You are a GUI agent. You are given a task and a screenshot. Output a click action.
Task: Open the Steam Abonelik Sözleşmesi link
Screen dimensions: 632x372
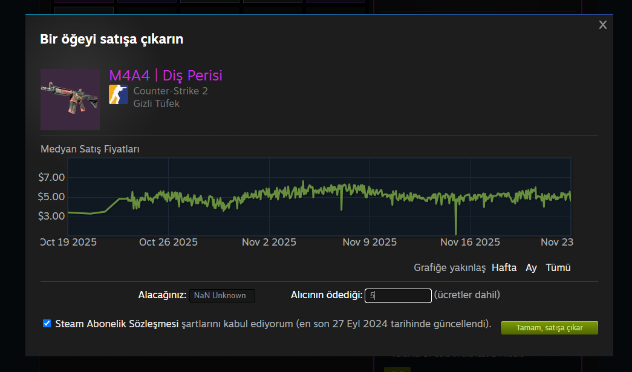click(x=117, y=324)
